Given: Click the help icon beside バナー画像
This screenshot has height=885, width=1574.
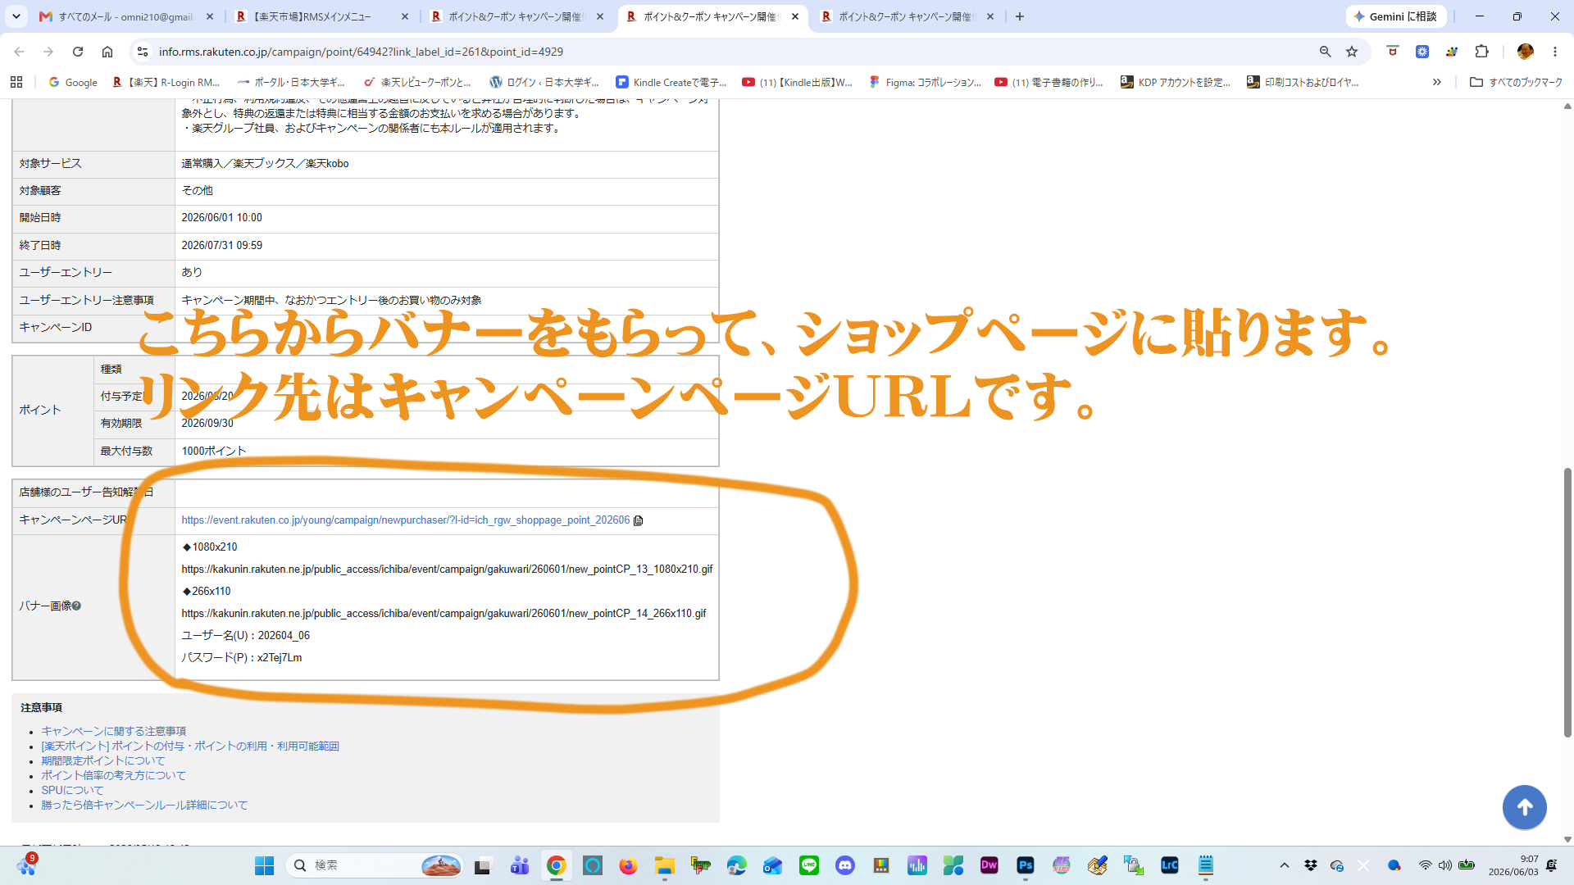Looking at the screenshot, I should (76, 606).
